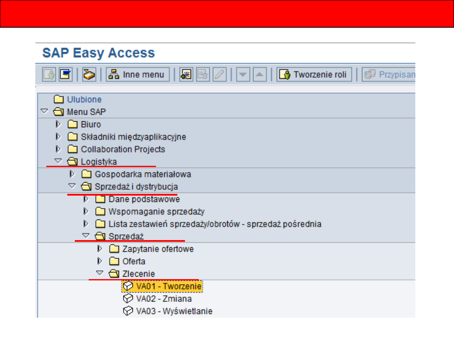Click the move favorite up arrow
This screenshot has width=454, height=340.
[x=260, y=75]
